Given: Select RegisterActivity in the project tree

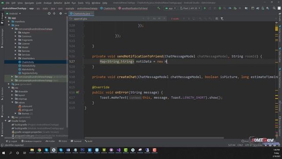Looking at the screenshot, I should click(30, 73).
